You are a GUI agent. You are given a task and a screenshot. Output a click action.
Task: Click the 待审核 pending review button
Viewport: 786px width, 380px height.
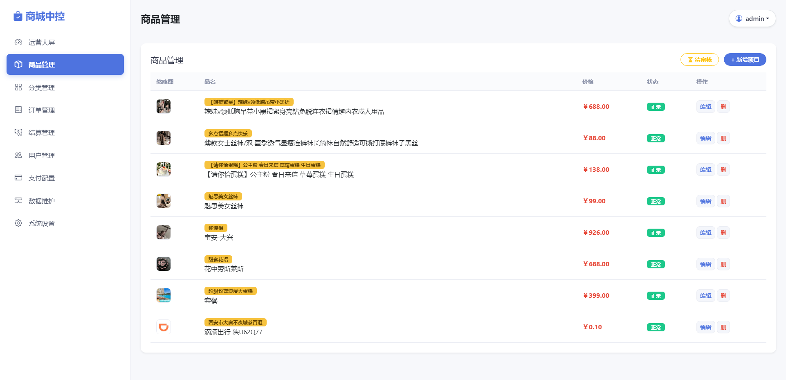pyautogui.click(x=699, y=60)
